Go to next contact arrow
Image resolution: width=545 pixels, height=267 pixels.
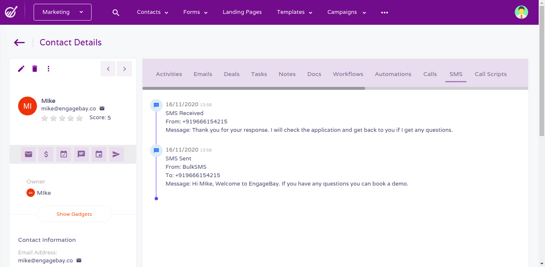coord(124,69)
